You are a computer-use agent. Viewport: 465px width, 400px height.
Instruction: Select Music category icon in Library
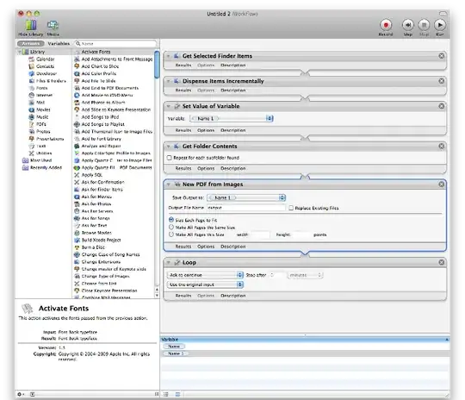coord(32,116)
